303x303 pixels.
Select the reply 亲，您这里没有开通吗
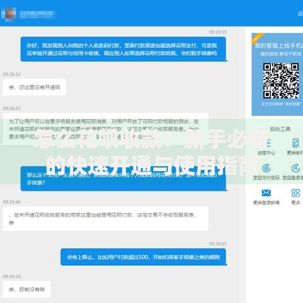34,87
